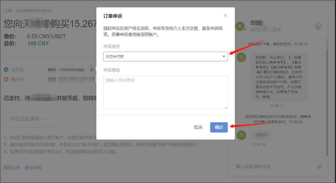Focus the 申诉理由 text area
Viewport: 336px width, 183px height.
pos(165,92)
